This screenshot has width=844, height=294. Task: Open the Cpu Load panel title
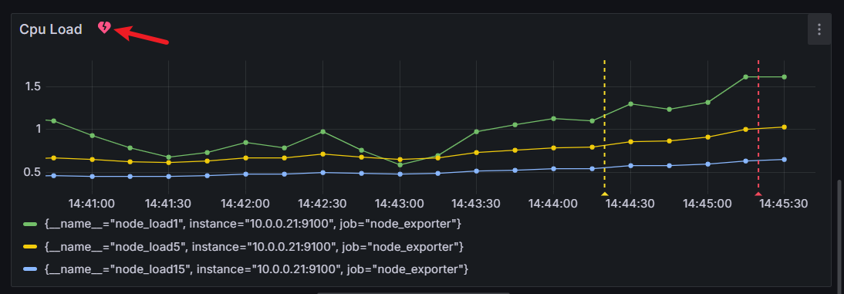pyautogui.click(x=51, y=29)
